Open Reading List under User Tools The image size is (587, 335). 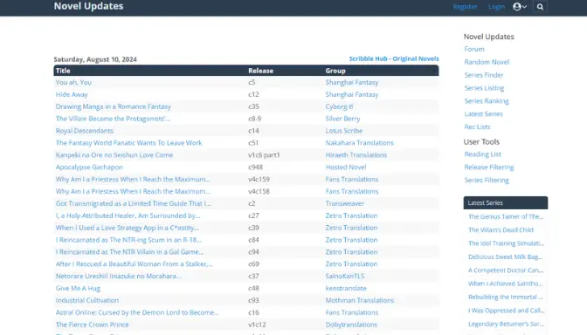pyautogui.click(x=482, y=154)
